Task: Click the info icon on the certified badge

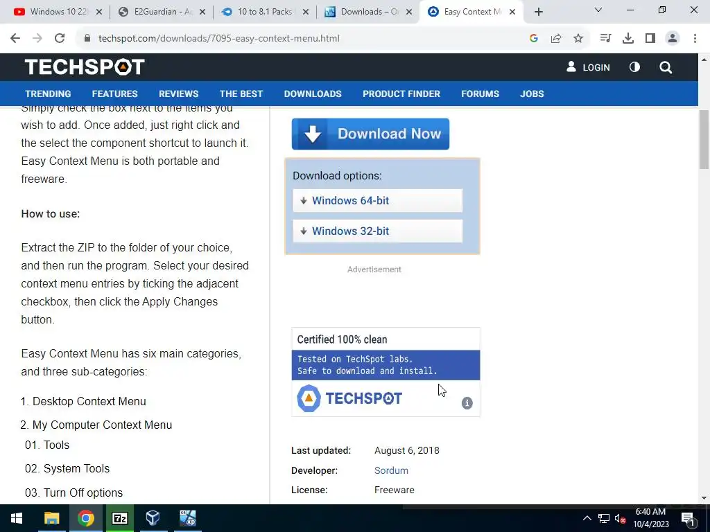Action: 467,403
